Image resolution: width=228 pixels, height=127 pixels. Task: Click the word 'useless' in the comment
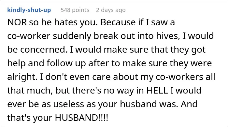(x=69, y=104)
